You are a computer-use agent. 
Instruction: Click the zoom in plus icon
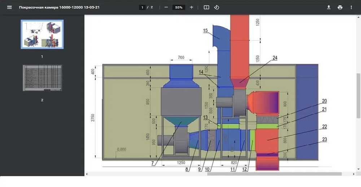(x=191, y=7)
